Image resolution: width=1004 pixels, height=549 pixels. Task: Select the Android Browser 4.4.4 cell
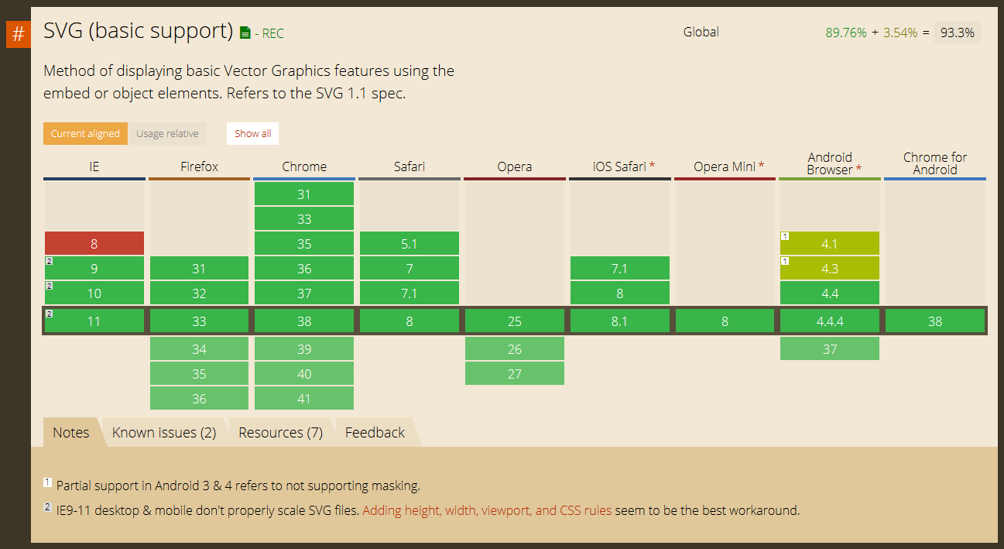point(830,321)
